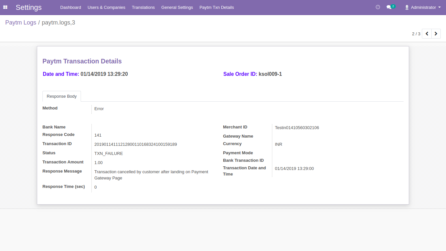Open Paytm Txn Details menu
The height and width of the screenshot is (251, 446).
coord(216,7)
